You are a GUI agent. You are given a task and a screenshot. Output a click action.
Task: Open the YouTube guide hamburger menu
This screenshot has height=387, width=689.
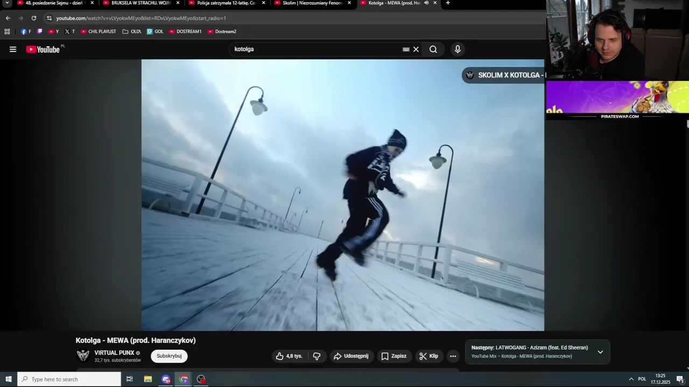(13, 49)
